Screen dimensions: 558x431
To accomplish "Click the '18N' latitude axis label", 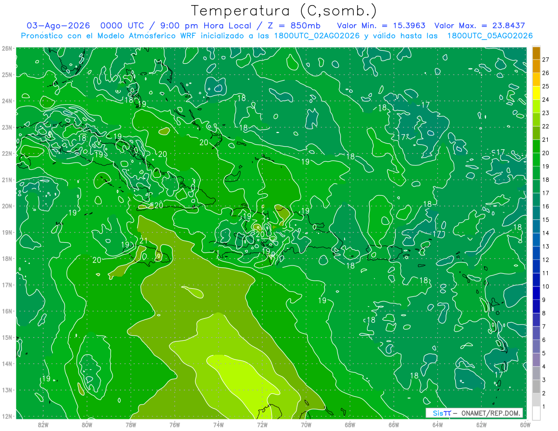I will click(x=7, y=259).
